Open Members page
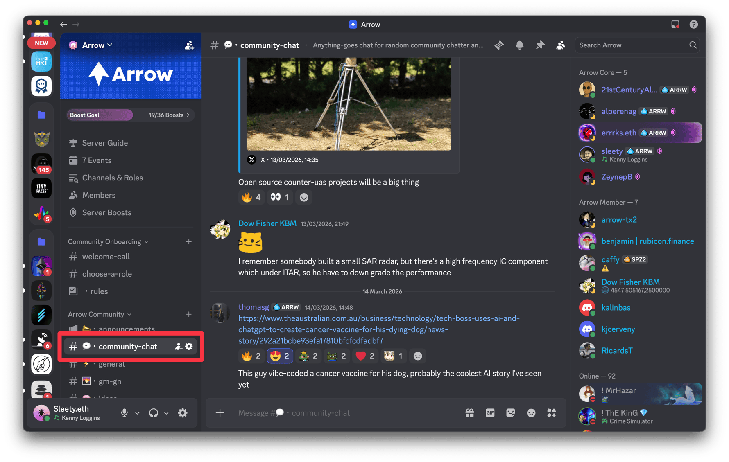Screen dimensions: 729x462 coord(130,195)
